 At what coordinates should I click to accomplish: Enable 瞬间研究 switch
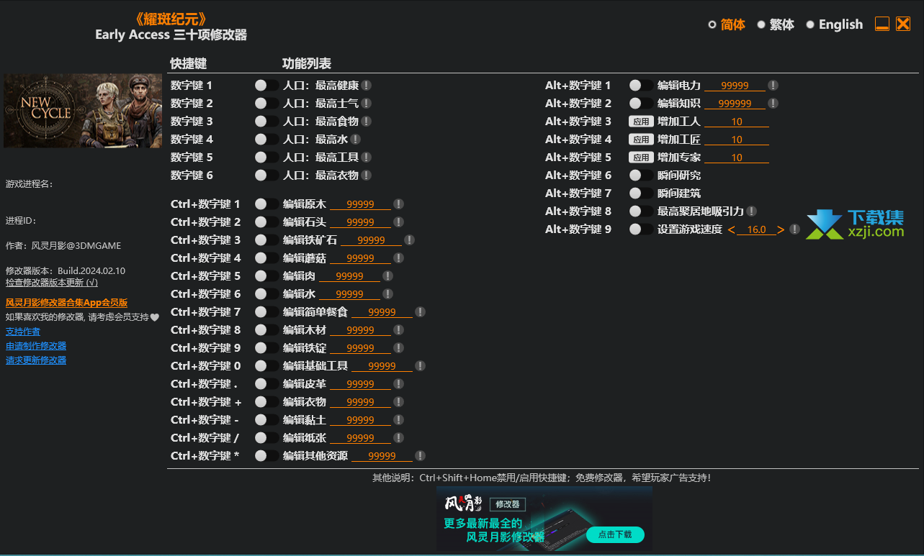pyautogui.click(x=641, y=175)
